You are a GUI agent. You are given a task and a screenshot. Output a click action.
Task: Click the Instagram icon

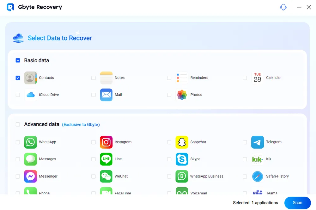click(x=106, y=142)
